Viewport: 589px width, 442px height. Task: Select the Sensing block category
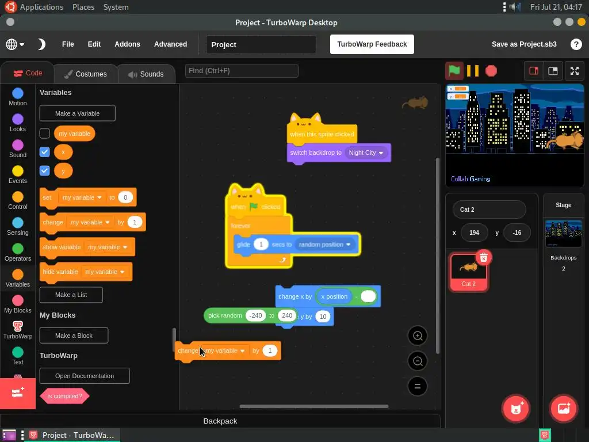pos(18,227)
